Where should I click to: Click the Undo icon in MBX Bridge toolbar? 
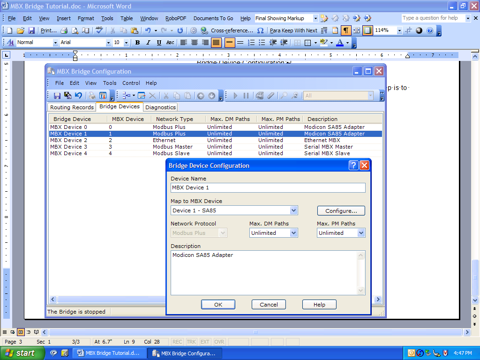coord(78,96)
